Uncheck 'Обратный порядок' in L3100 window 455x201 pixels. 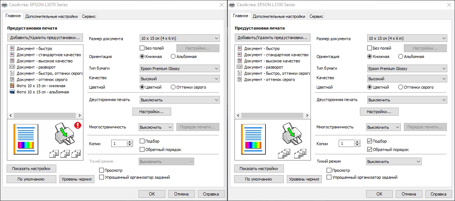(x=370, y=150)
